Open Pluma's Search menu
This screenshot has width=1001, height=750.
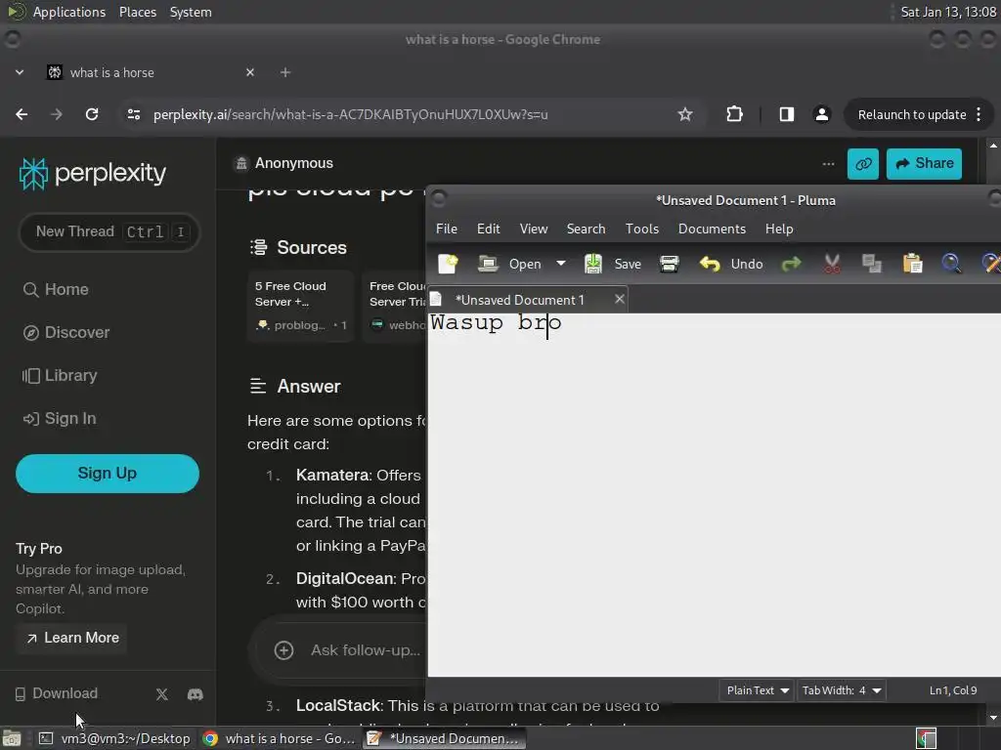(x=587, y=229)
